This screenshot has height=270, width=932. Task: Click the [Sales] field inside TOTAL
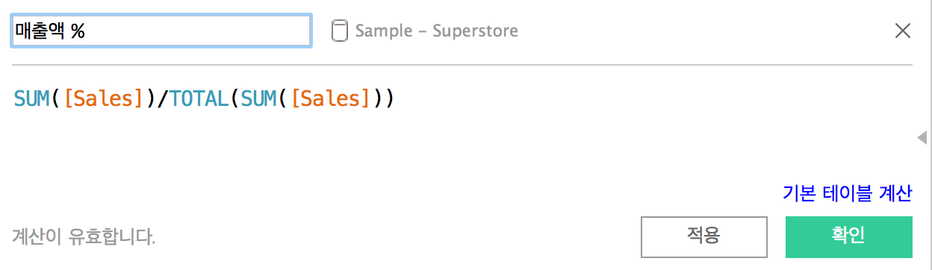pos(331,98)
